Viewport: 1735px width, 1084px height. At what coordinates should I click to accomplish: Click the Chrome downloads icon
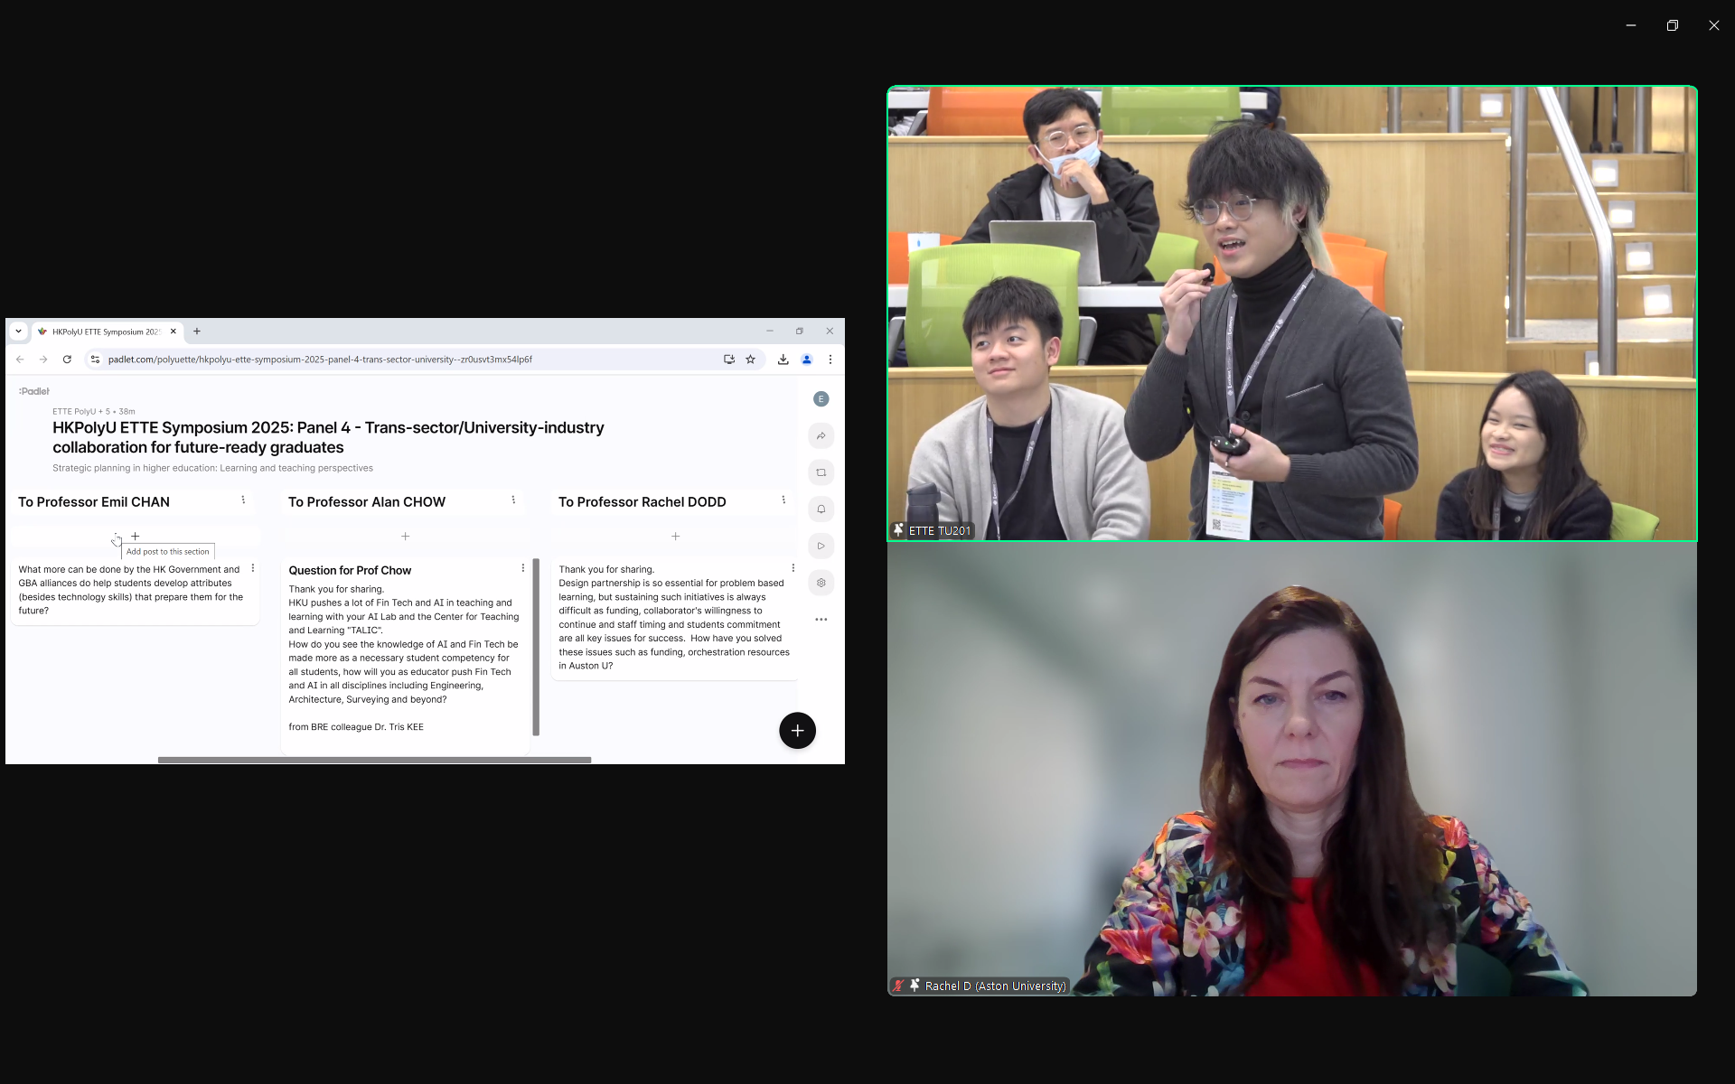783,360
